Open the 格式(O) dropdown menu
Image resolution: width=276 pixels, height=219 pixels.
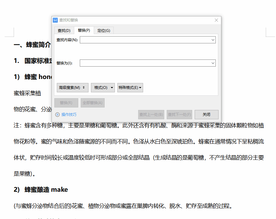[103, 88]
